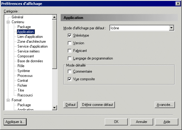Image resolution: width=182 pixels, height=130 pixels.
Task: Open the Avancée... settings
Action: pos(165,105)
